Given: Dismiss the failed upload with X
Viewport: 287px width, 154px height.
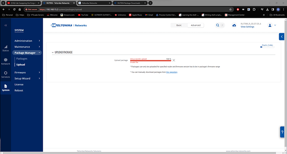Looking at the screenshot, I should 174,60.
